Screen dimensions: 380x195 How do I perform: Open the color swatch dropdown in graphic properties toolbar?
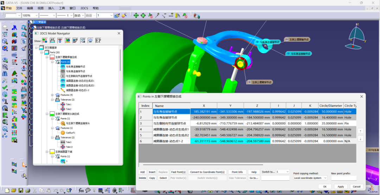click(x=19, y=15)
